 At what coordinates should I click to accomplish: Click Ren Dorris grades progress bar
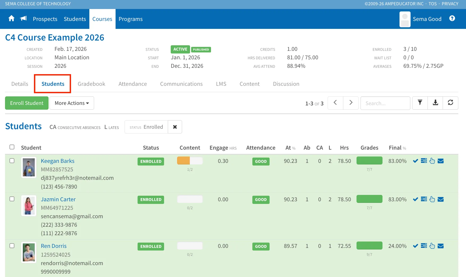pos(369,246)
